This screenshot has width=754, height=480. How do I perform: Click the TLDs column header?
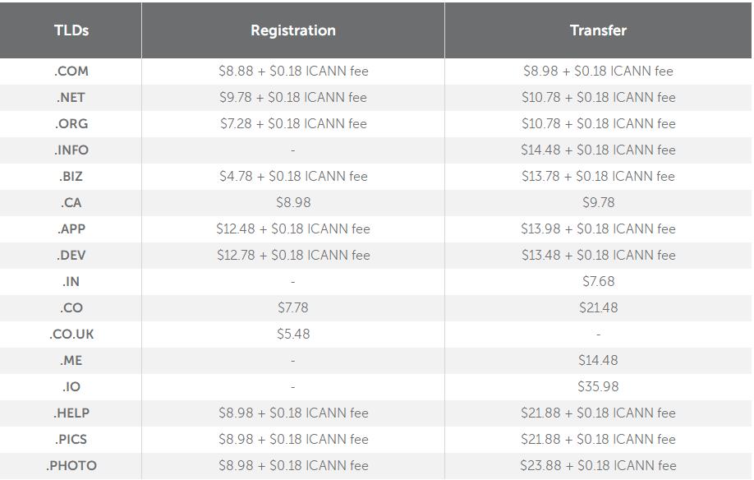[71, 30]
